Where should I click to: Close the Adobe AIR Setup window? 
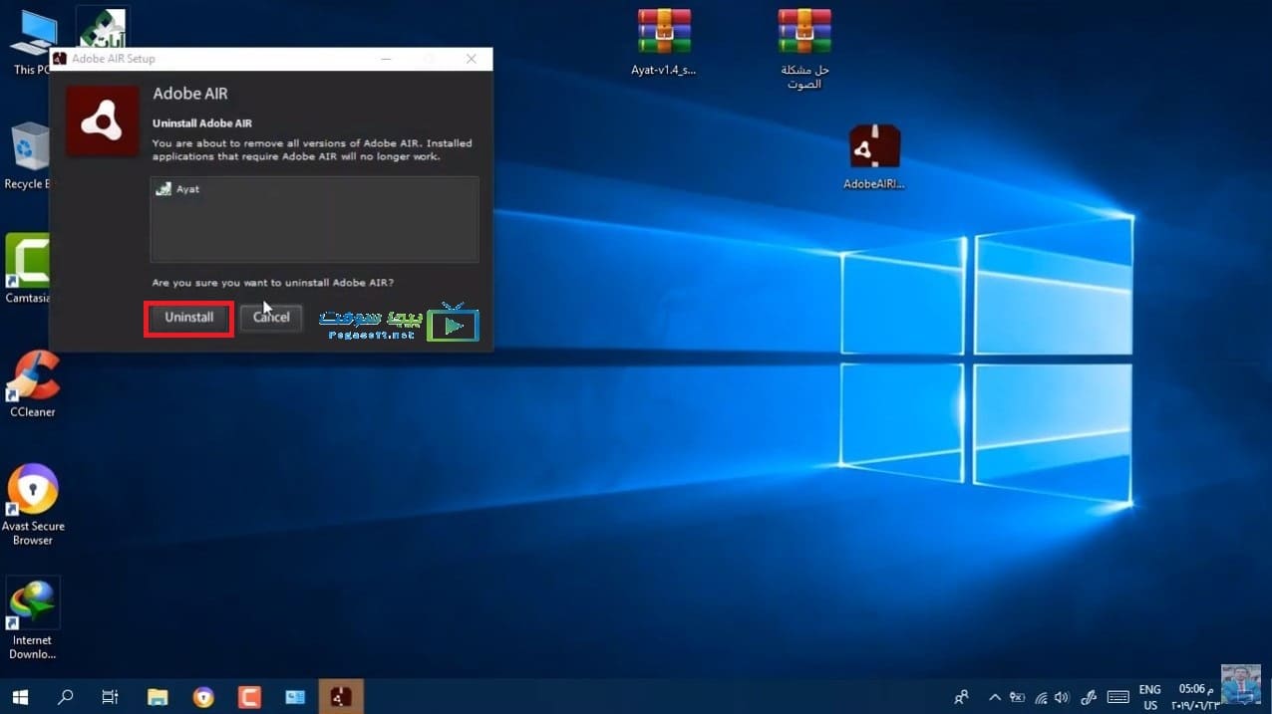[x=472, y=59]
